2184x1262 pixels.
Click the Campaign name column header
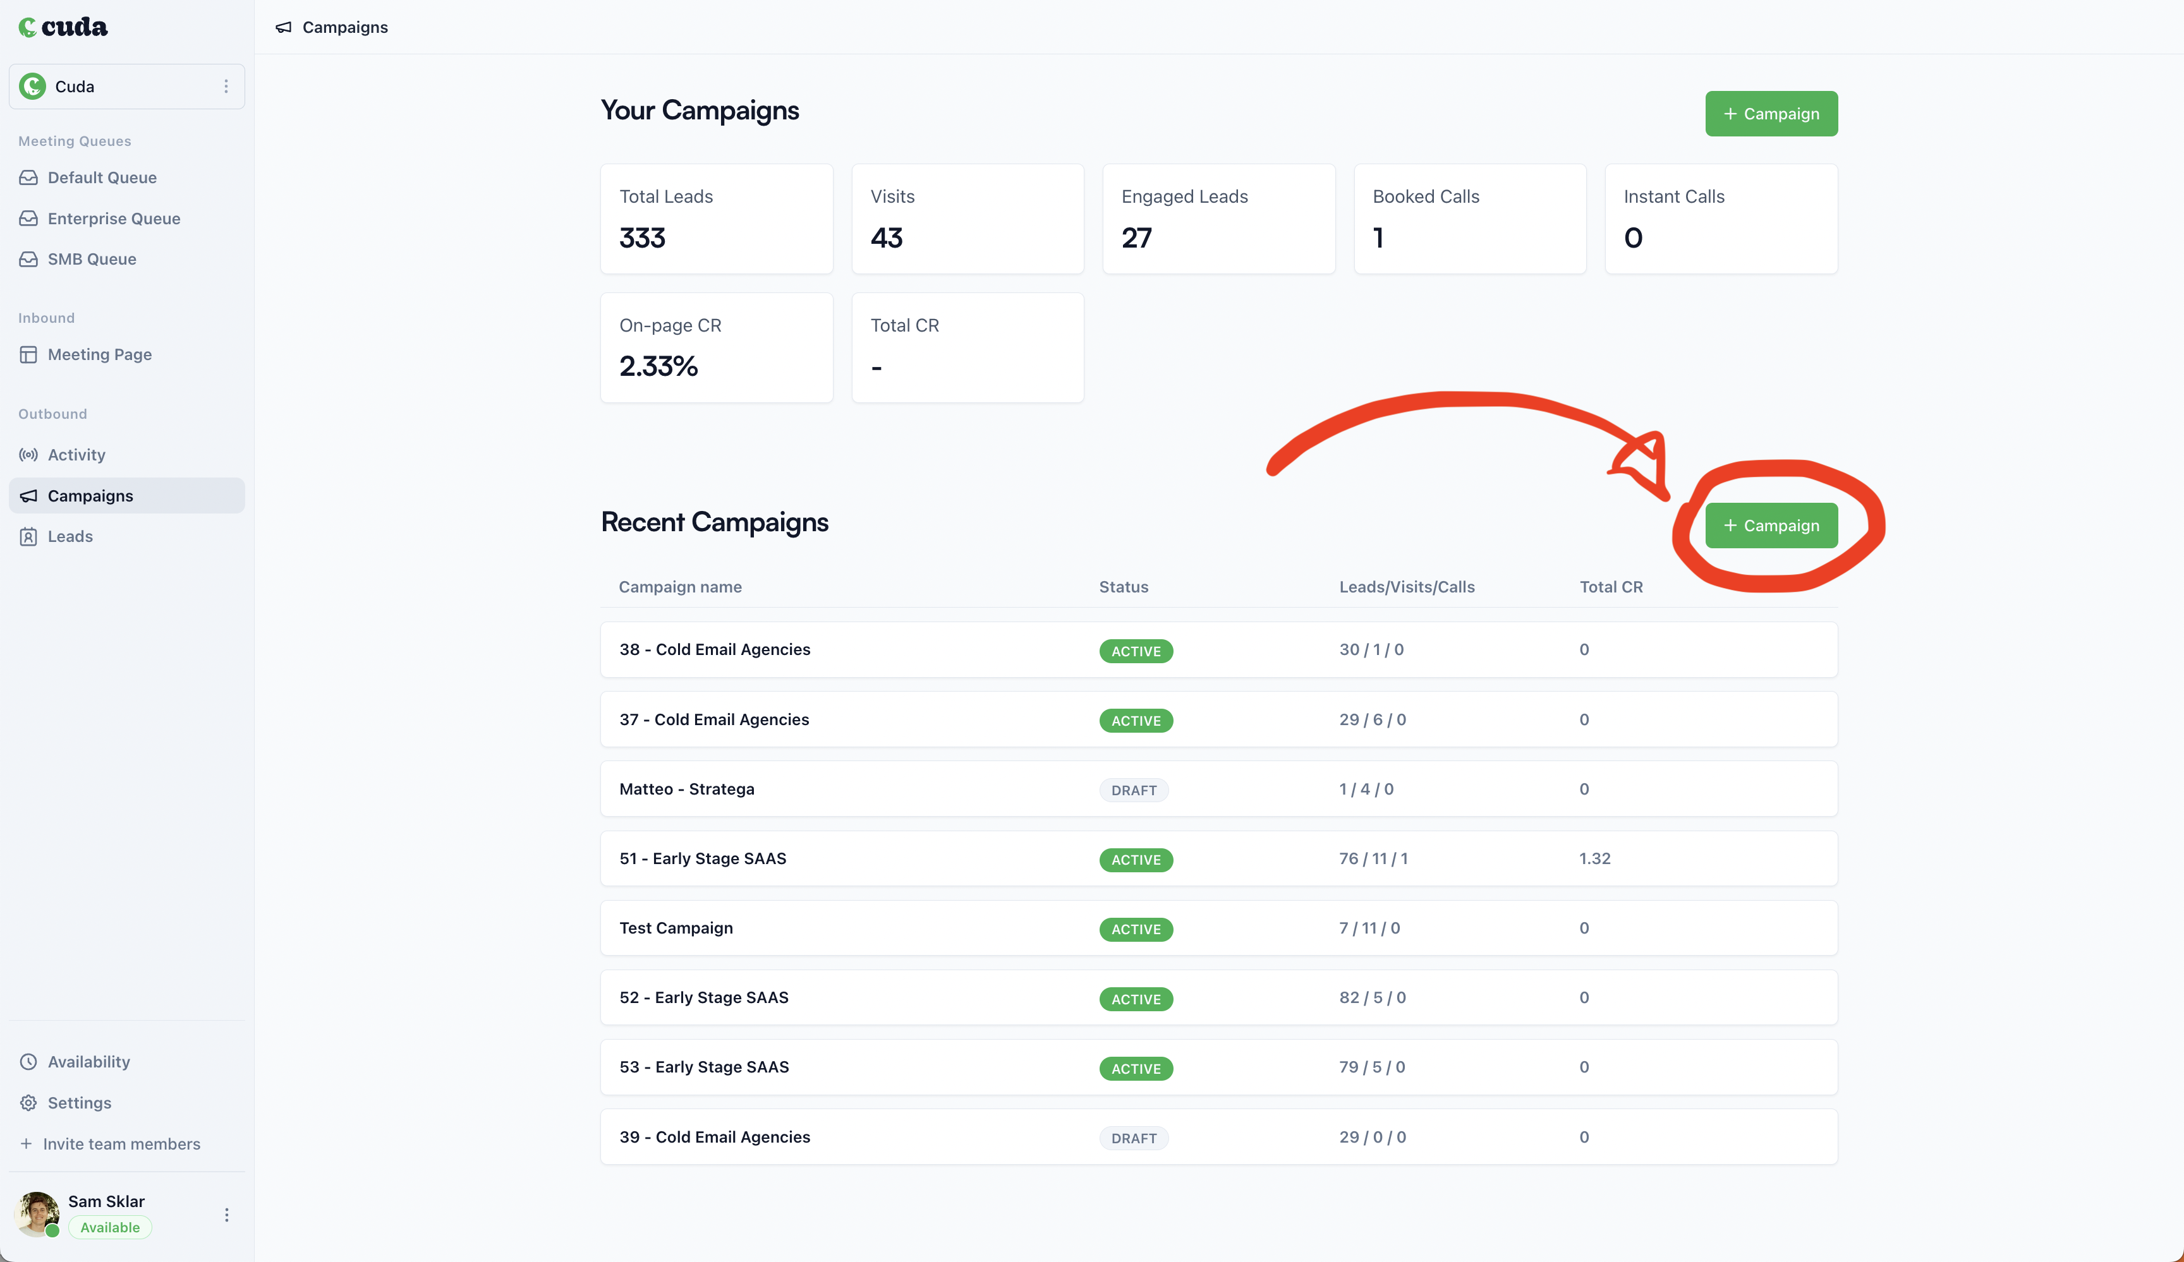(x=679, y=586)
